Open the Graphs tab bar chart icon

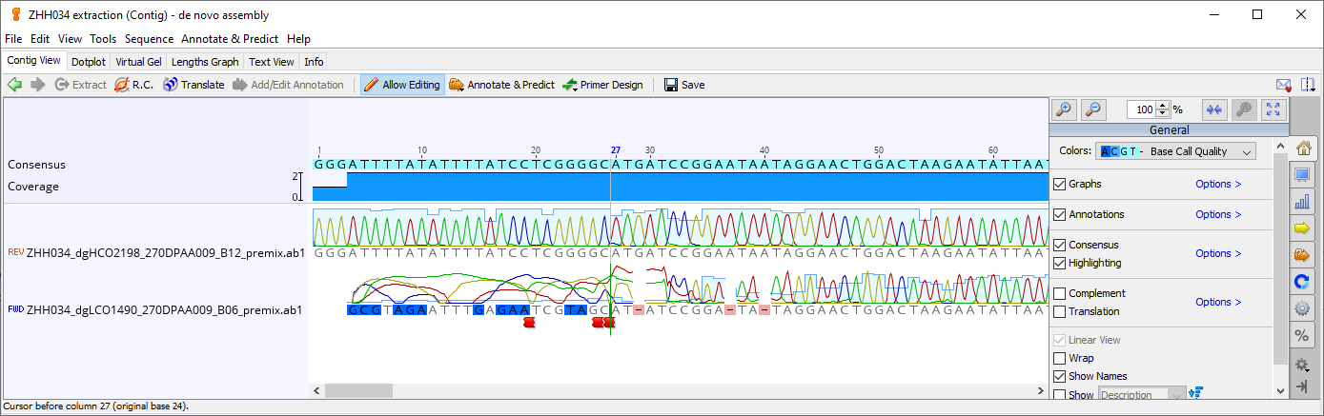click(x=1302, y=202)
